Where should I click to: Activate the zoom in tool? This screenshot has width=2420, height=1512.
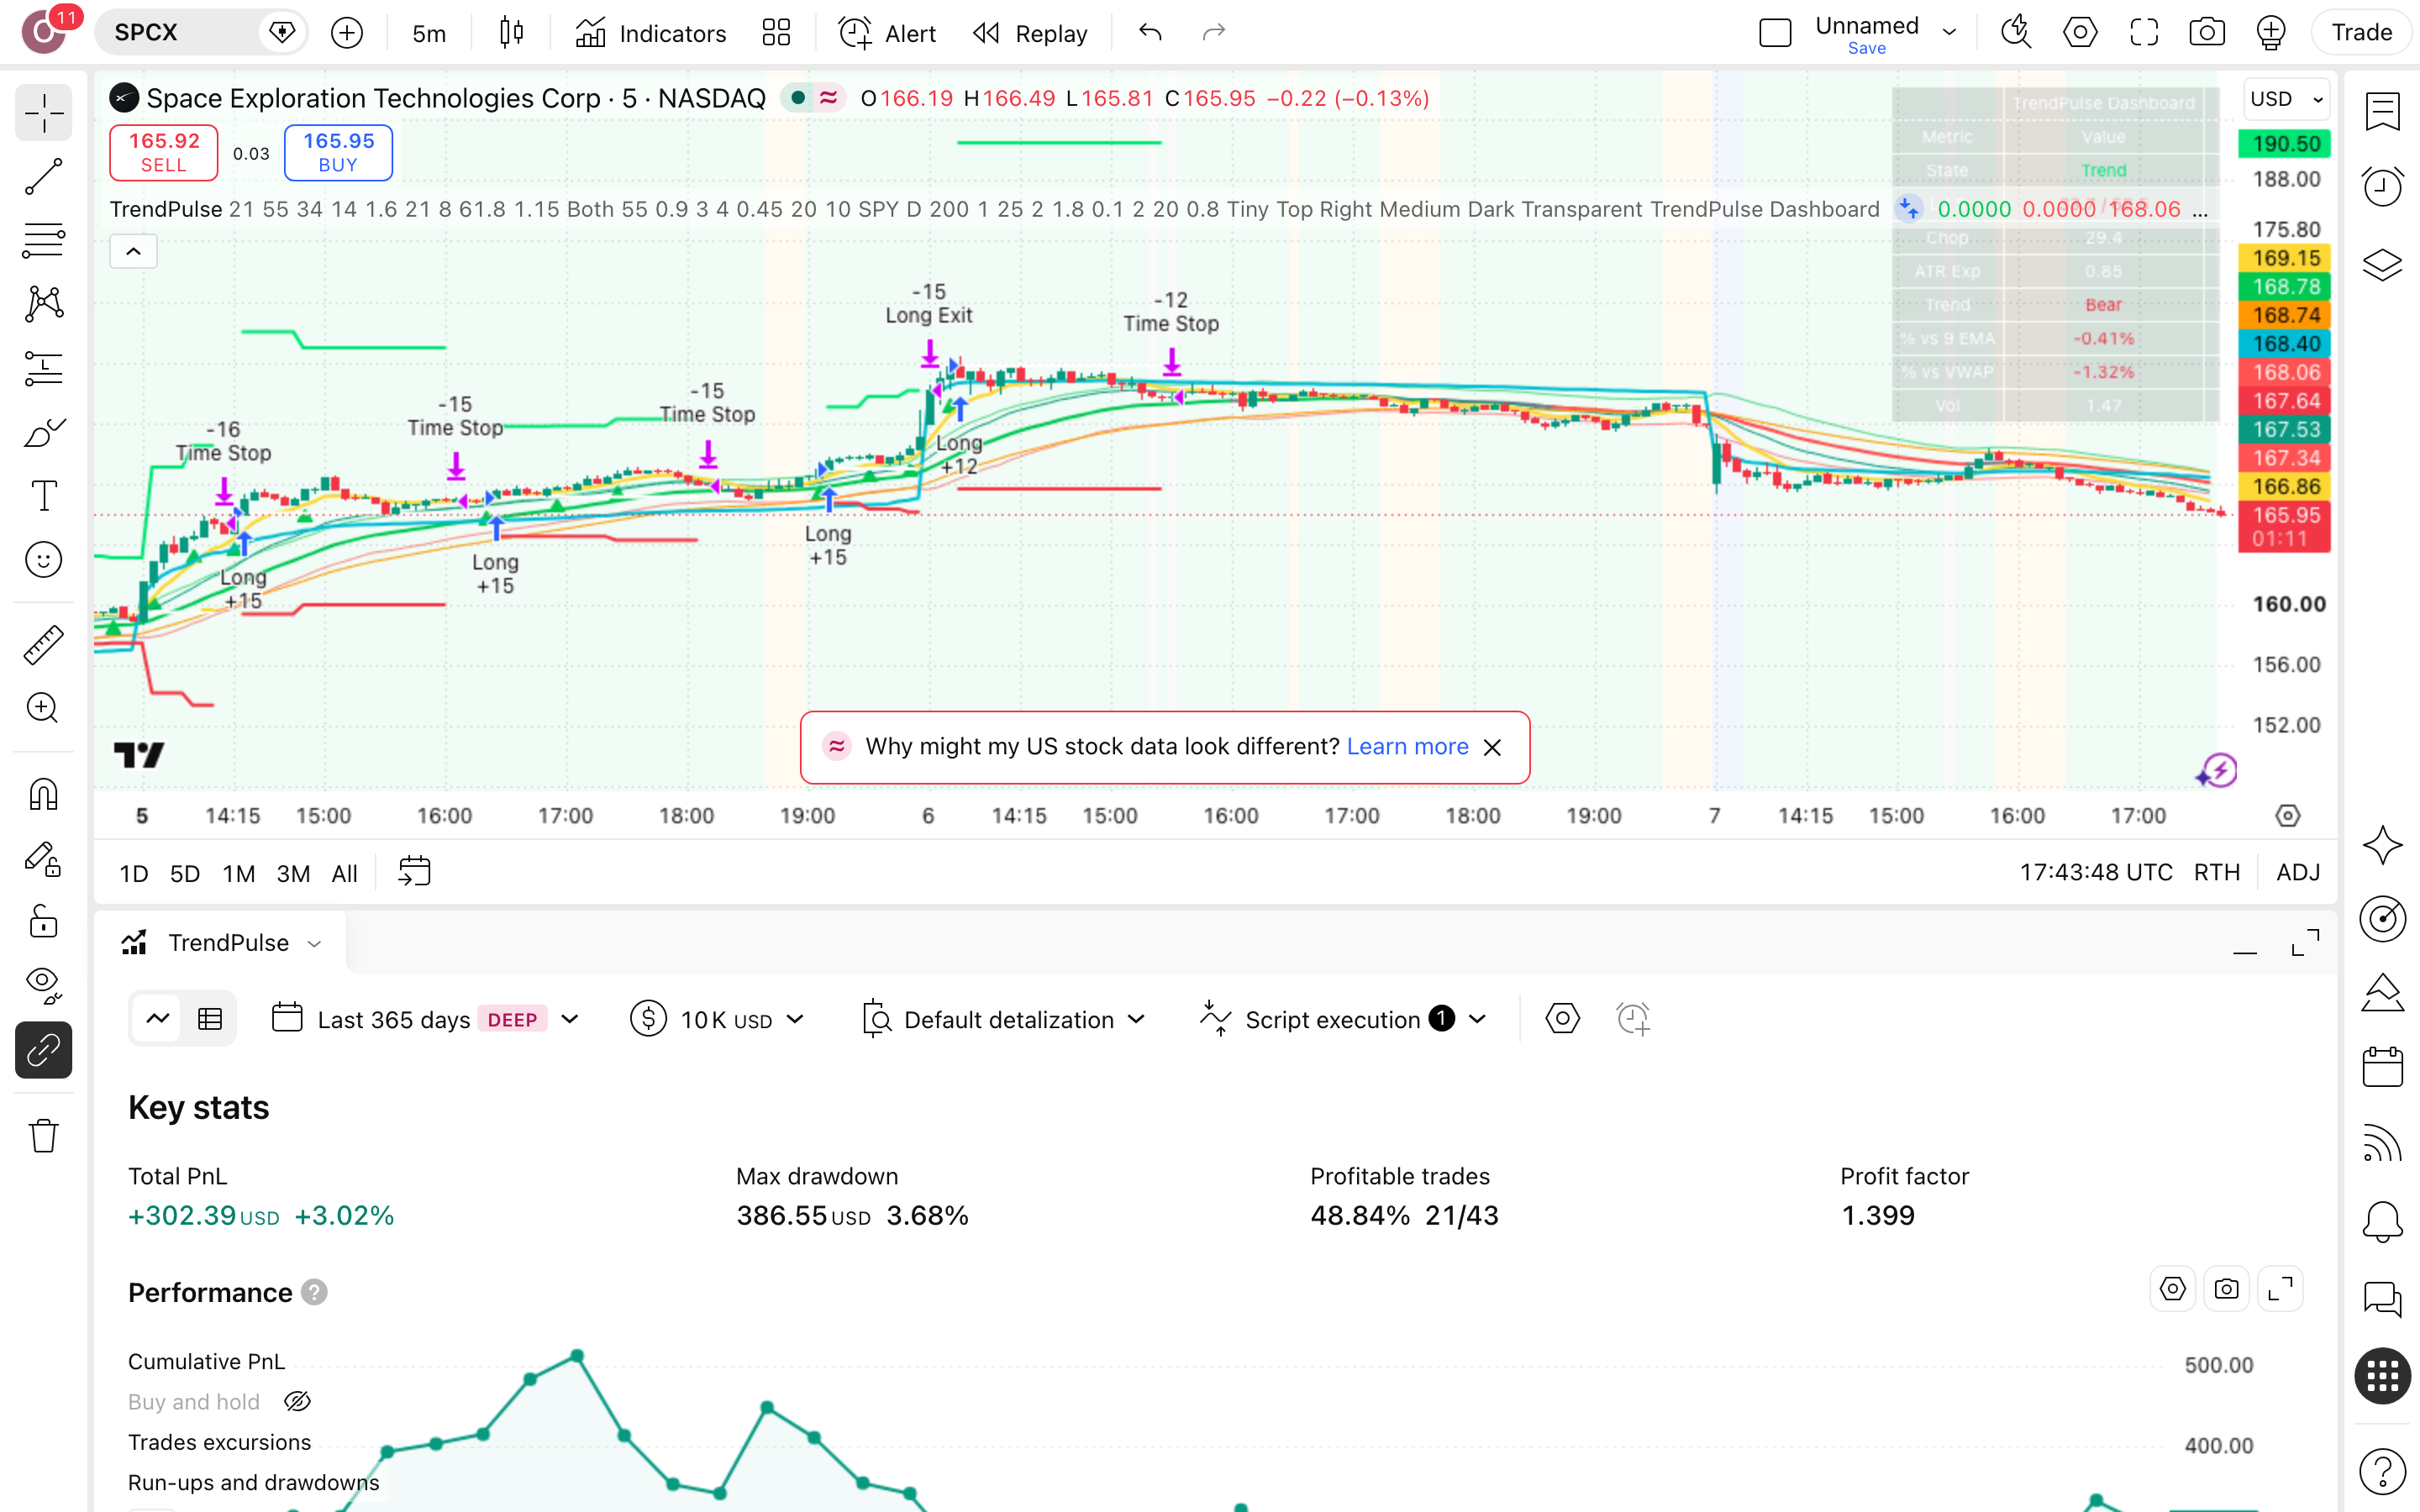pos(43,708)
